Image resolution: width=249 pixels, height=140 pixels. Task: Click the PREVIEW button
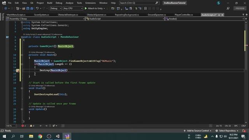pyautogui.click(x=240, y=9)
